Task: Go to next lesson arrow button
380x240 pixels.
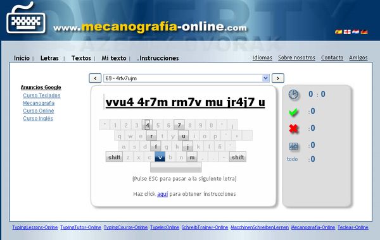Action: [x=278, y=78]
